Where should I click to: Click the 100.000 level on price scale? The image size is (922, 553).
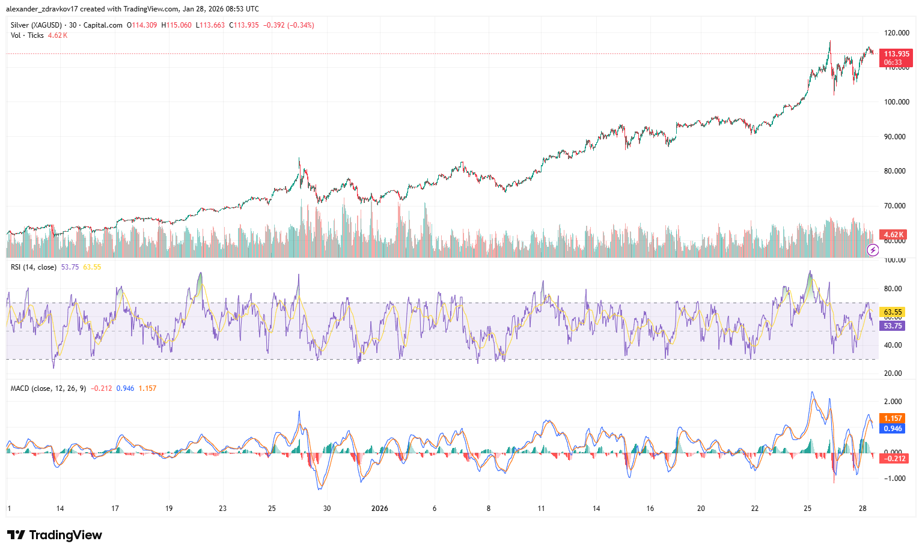click(x=896, y=102)
